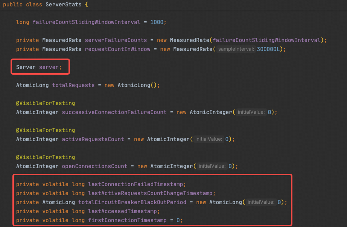
Task: Place cursor on lastActiveRequestsCountChangeTimestamp
Action: point(152,193)
